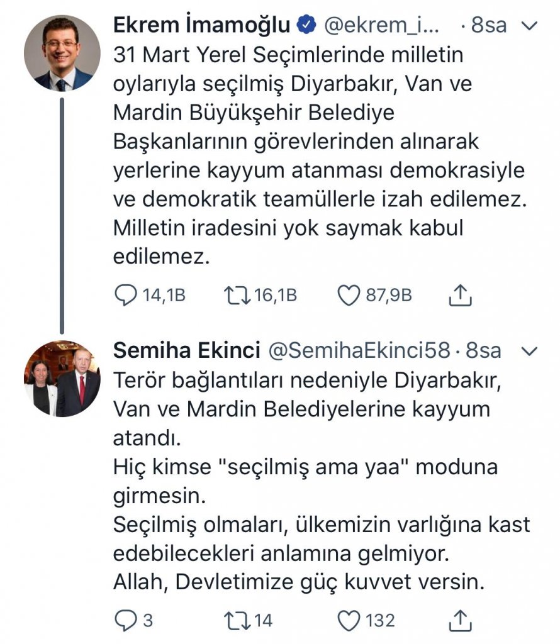Screen dimensions: 560x644
Task: Like Ekrem İmamoğlu's tweet
Action: click(349, 295)
